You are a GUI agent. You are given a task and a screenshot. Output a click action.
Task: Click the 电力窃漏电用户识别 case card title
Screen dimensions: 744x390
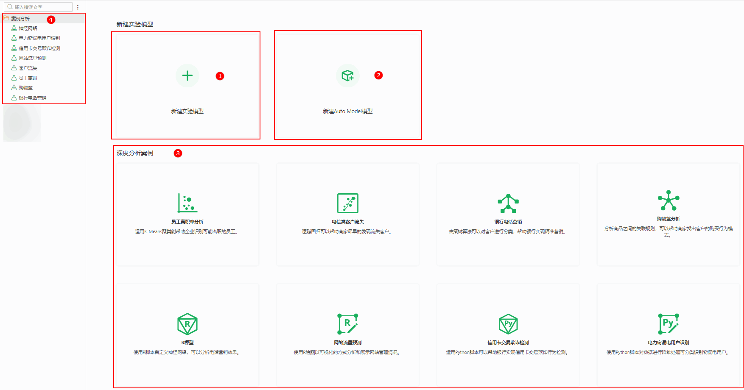[x=668, y=343]
